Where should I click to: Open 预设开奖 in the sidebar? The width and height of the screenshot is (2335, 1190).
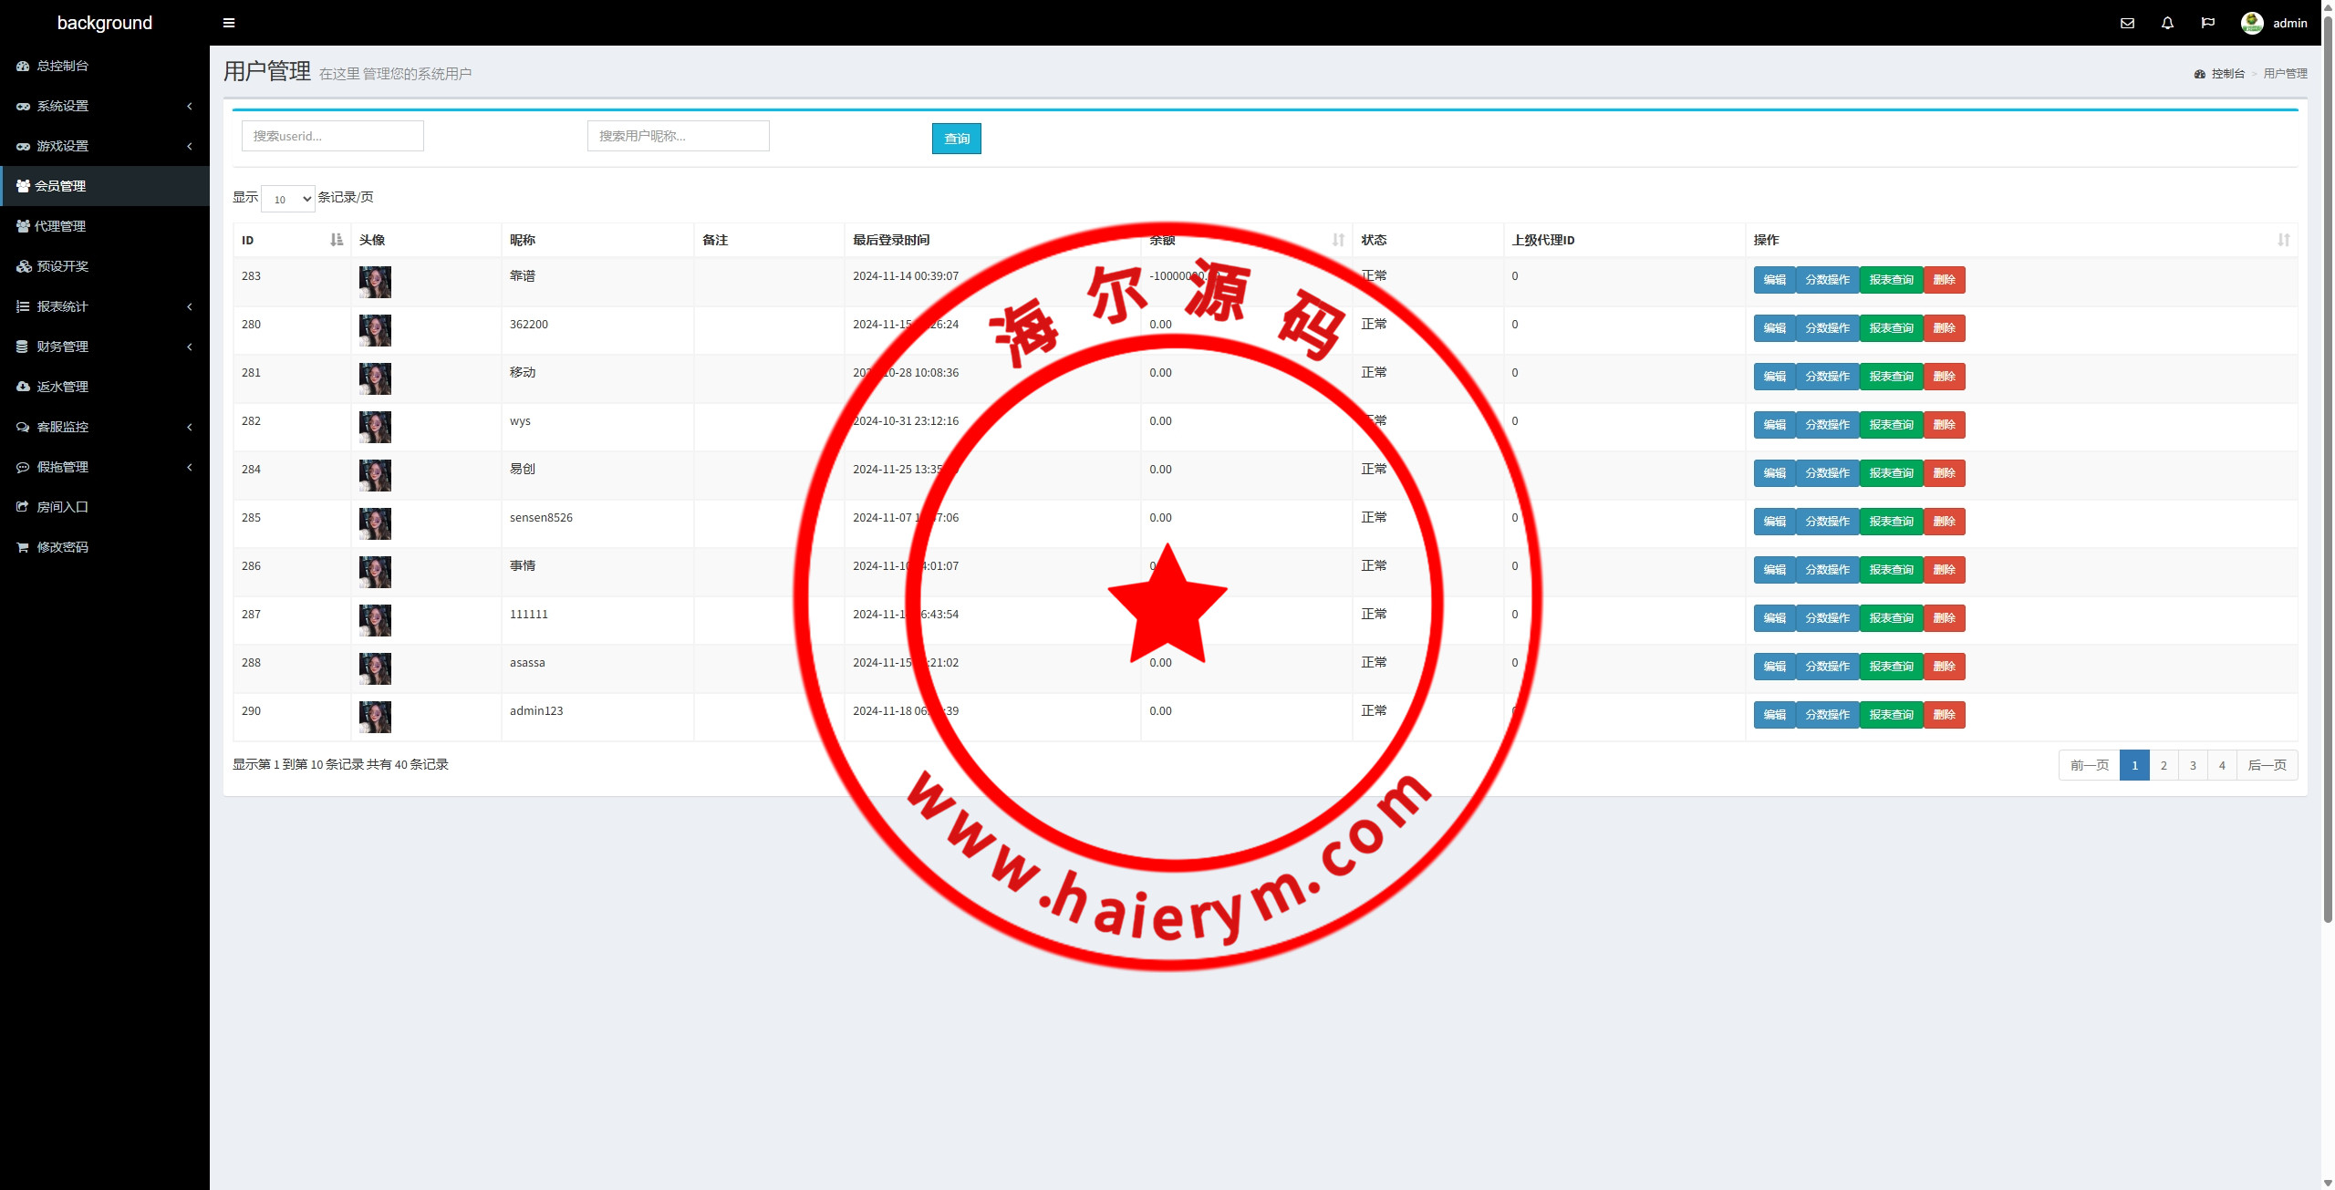tap(62, 266)
